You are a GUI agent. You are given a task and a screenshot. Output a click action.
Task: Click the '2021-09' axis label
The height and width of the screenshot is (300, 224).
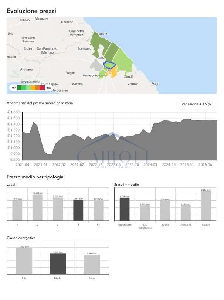[41, 165]
